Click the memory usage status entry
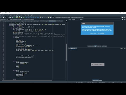This screenshot has height=95, width=126. pos(122,82)
